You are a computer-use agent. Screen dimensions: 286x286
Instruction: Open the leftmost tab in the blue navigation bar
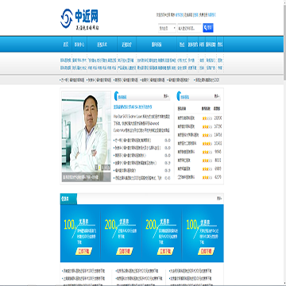66,44
